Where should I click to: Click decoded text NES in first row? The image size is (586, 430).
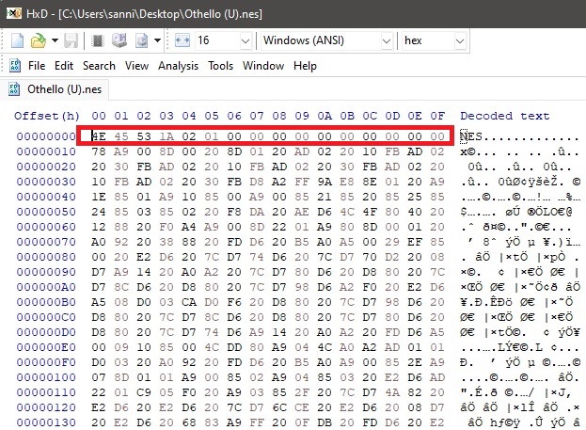point(471,136)
